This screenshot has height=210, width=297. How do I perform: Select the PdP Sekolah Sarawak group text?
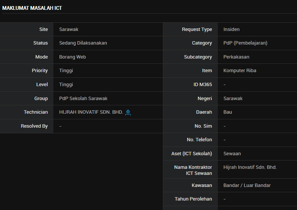click(83, 99)
